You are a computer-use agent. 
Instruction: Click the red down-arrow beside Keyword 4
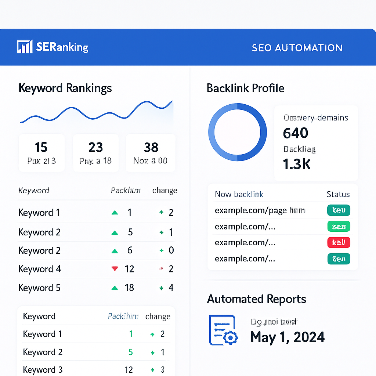(115, 268)
